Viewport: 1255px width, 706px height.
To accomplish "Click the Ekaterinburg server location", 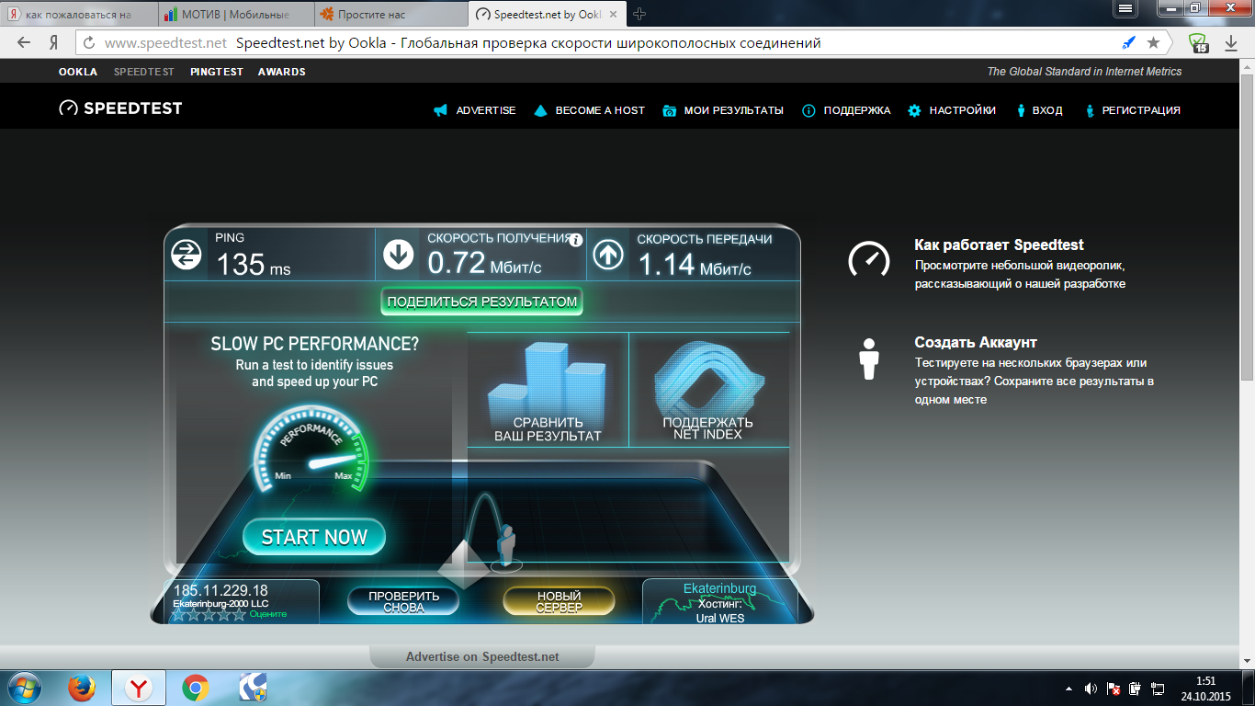I will 720,588.
